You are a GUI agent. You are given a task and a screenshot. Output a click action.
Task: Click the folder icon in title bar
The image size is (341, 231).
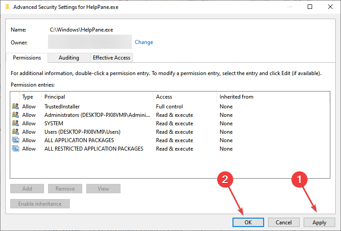click(8, 7)
